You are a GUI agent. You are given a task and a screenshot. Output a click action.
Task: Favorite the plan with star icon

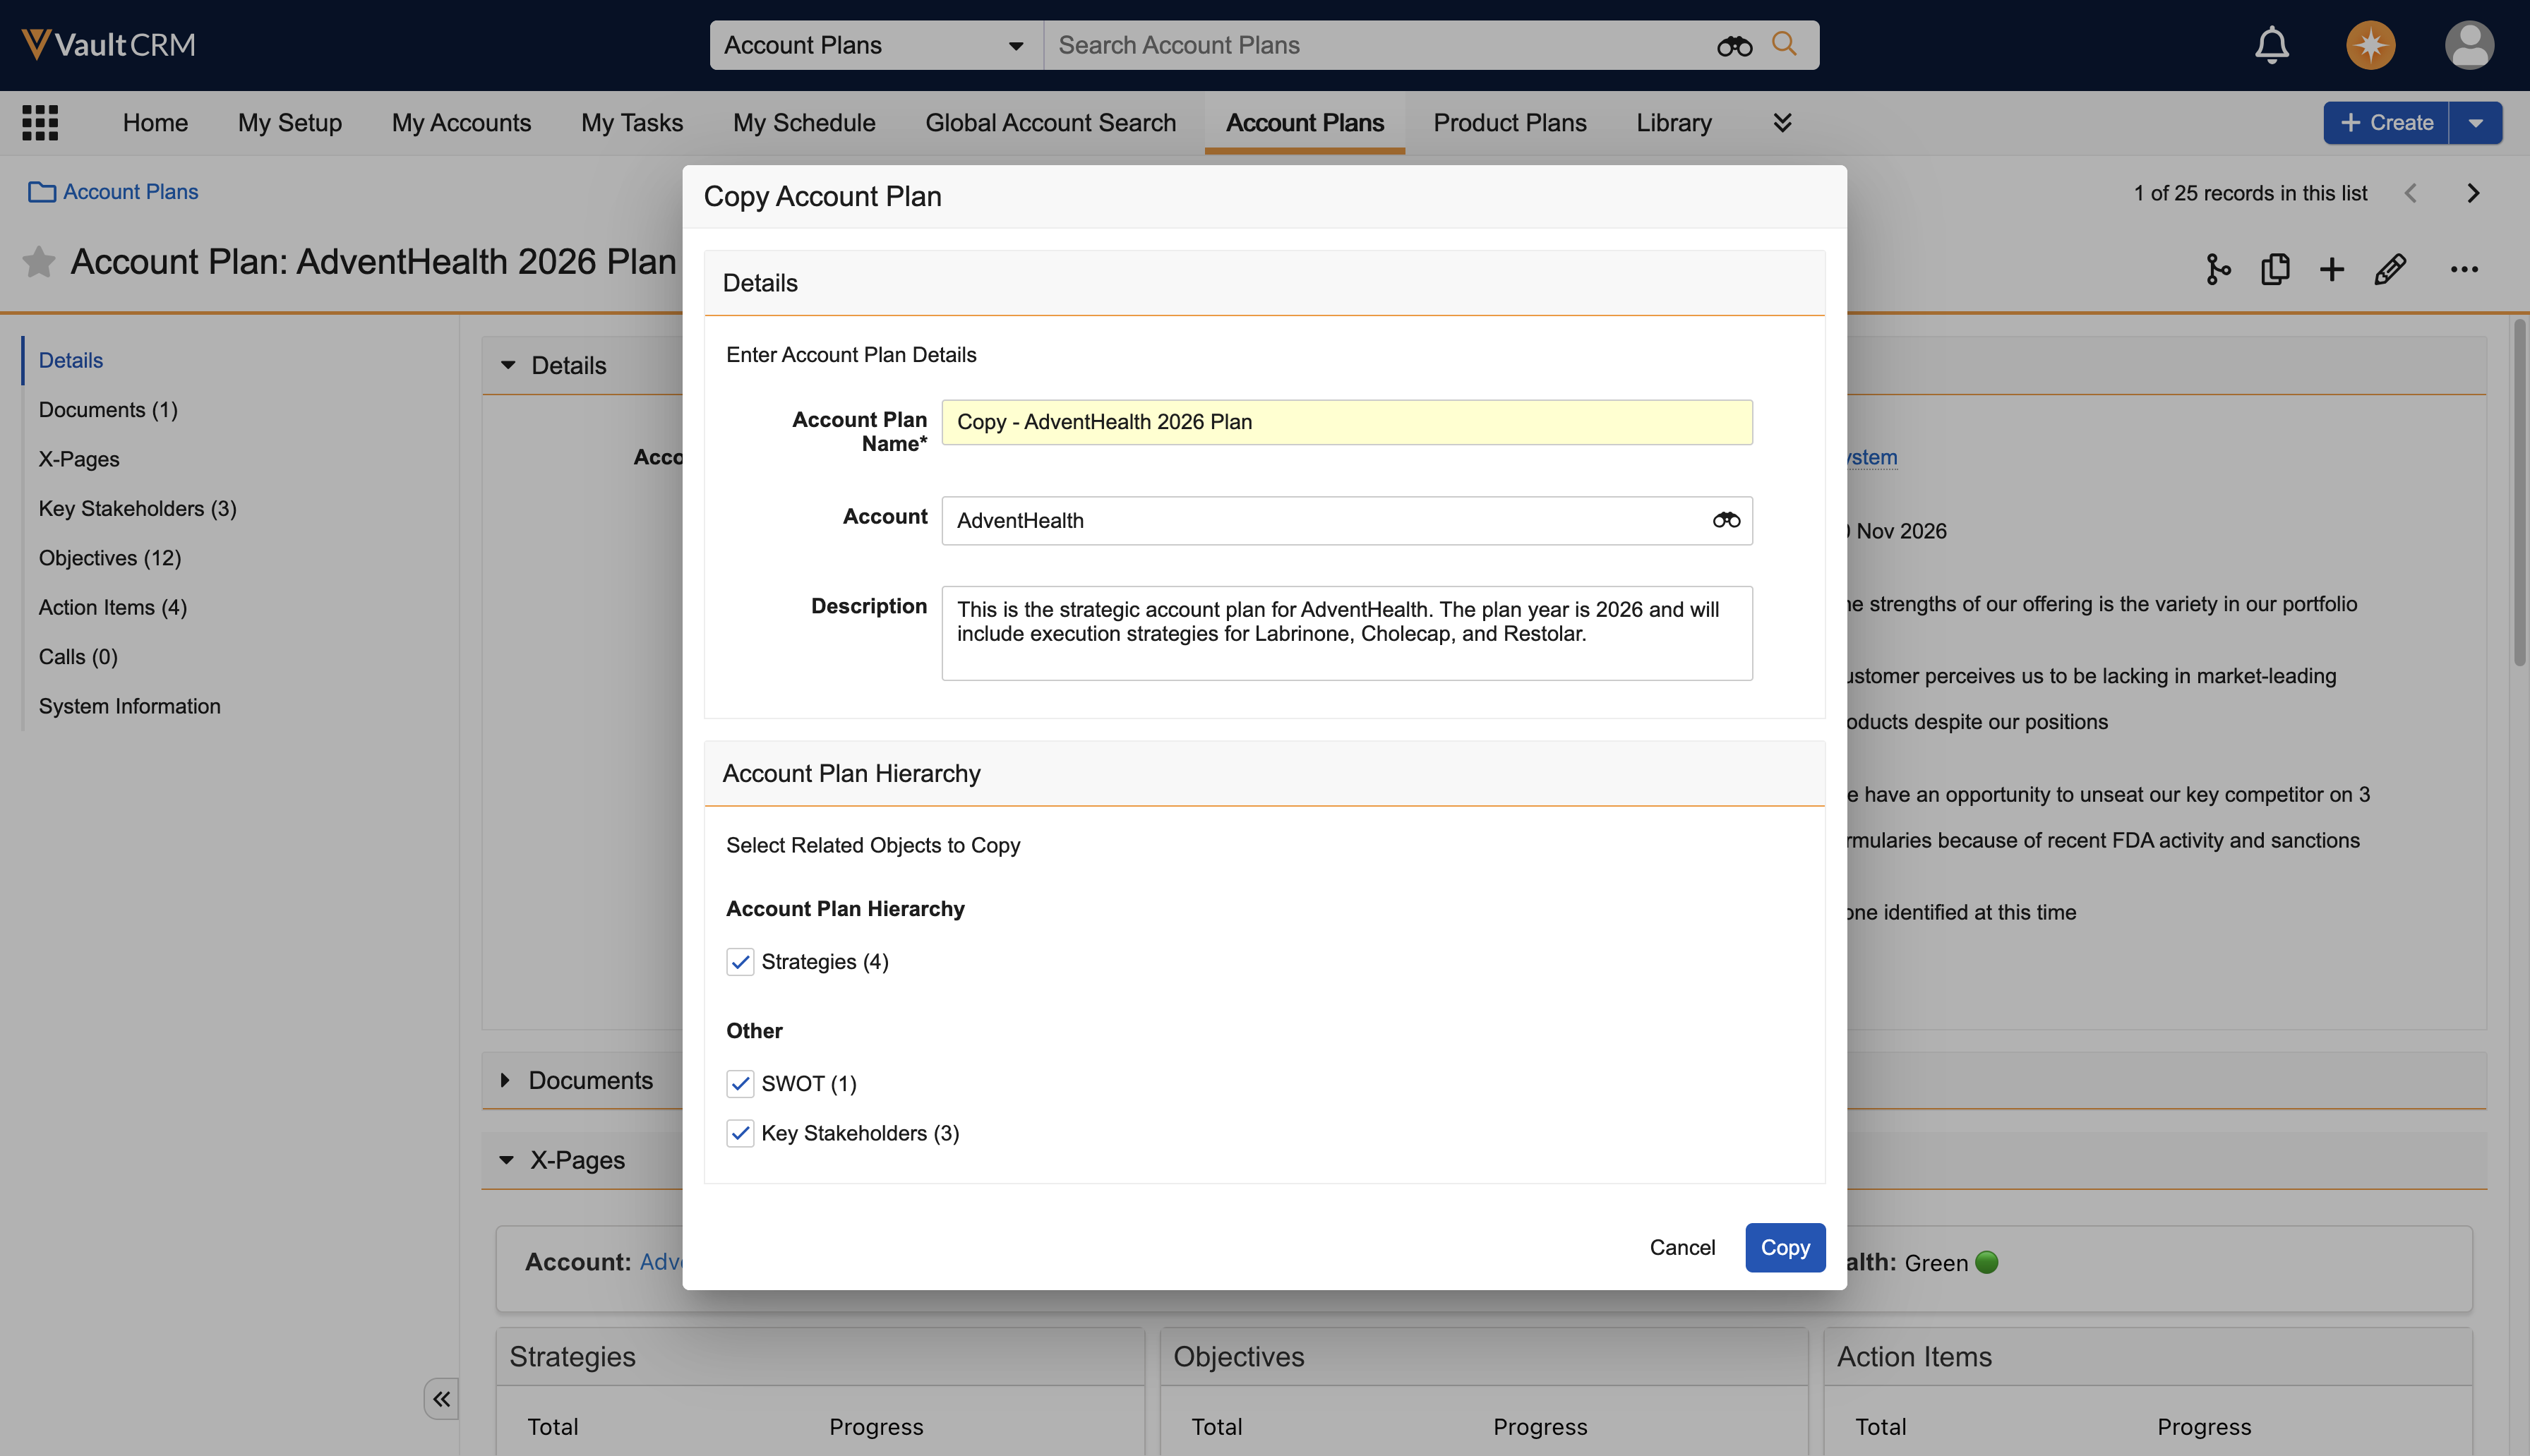point(38,262)
